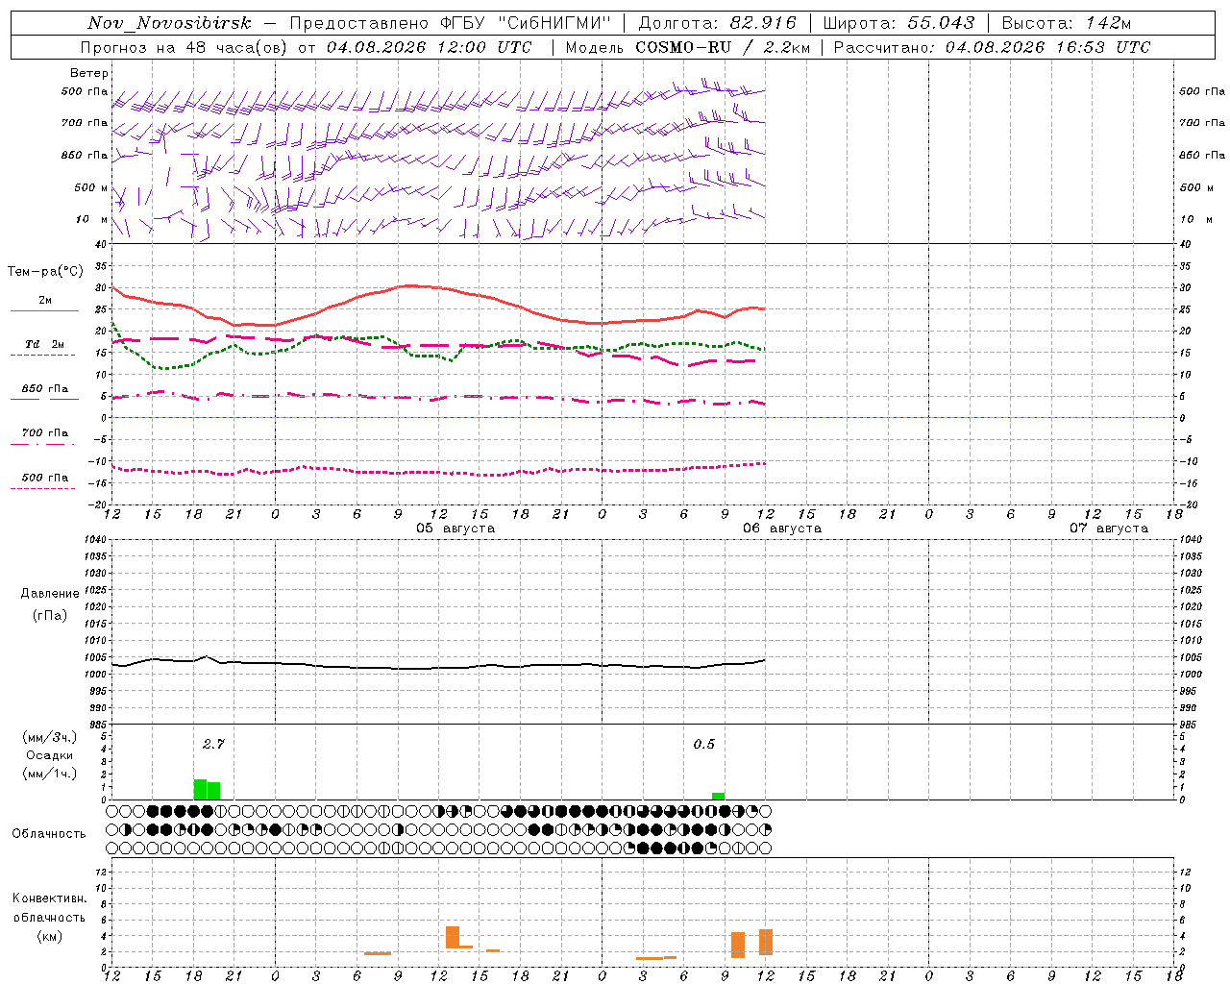Click the 07 августа date marker

point(1109,529)
